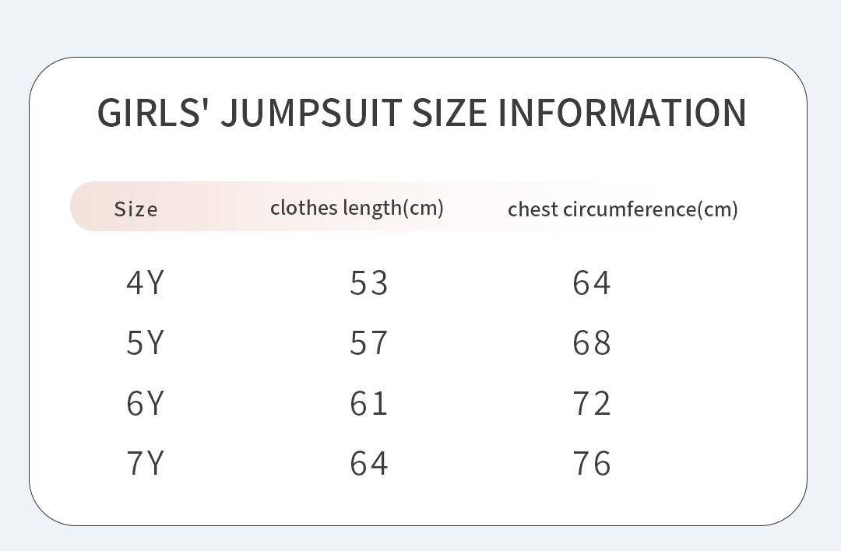
Task: Click the Size column header
Action: (x=136, y=209)
